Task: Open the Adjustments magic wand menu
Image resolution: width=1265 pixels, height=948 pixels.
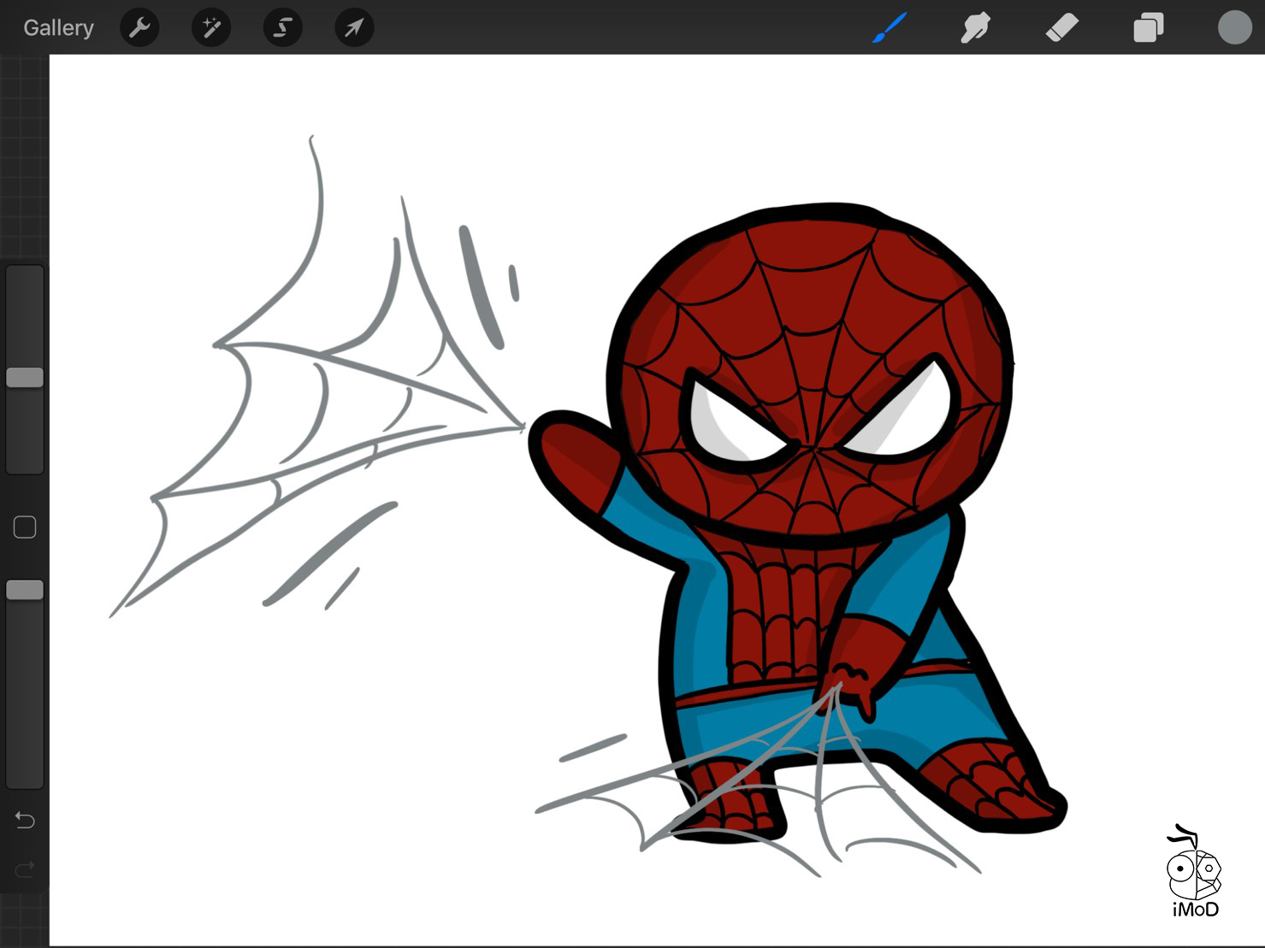Action: [x=211, y=28]
